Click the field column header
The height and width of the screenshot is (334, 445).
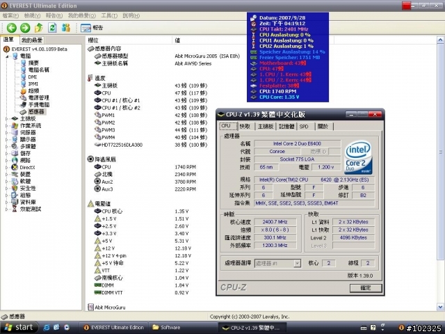point(129,40)
